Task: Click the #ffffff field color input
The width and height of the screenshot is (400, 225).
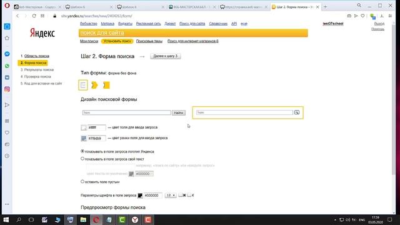Action: tap(96, 127)
